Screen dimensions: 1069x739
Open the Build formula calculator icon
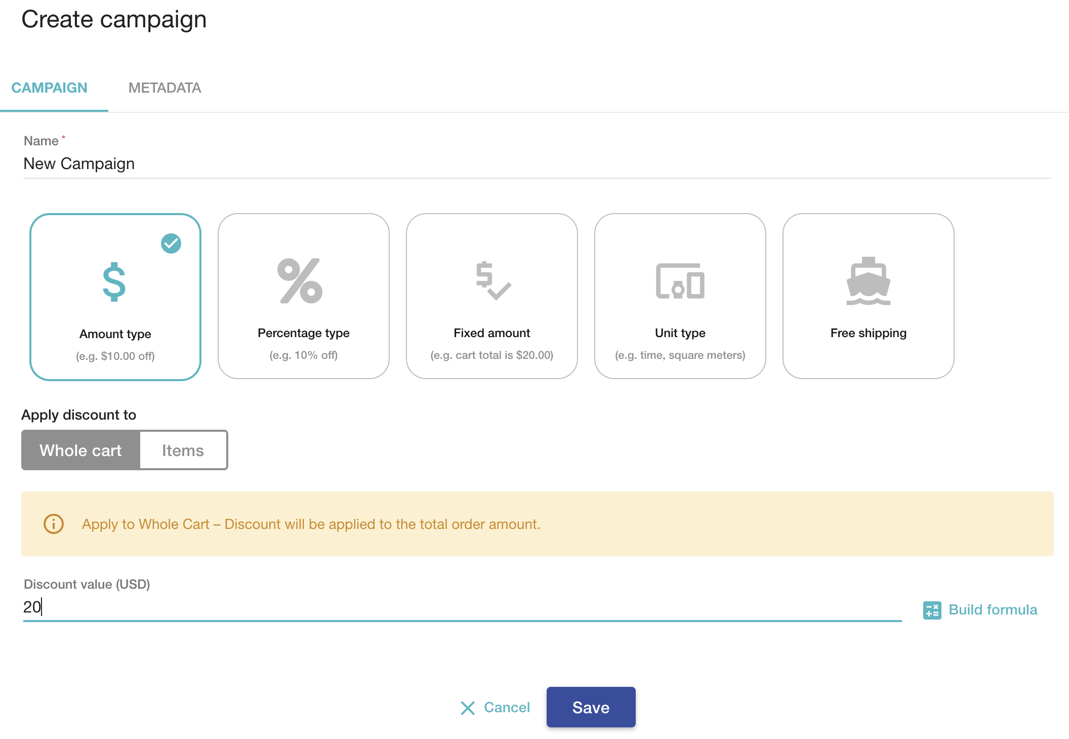[932, 609]
